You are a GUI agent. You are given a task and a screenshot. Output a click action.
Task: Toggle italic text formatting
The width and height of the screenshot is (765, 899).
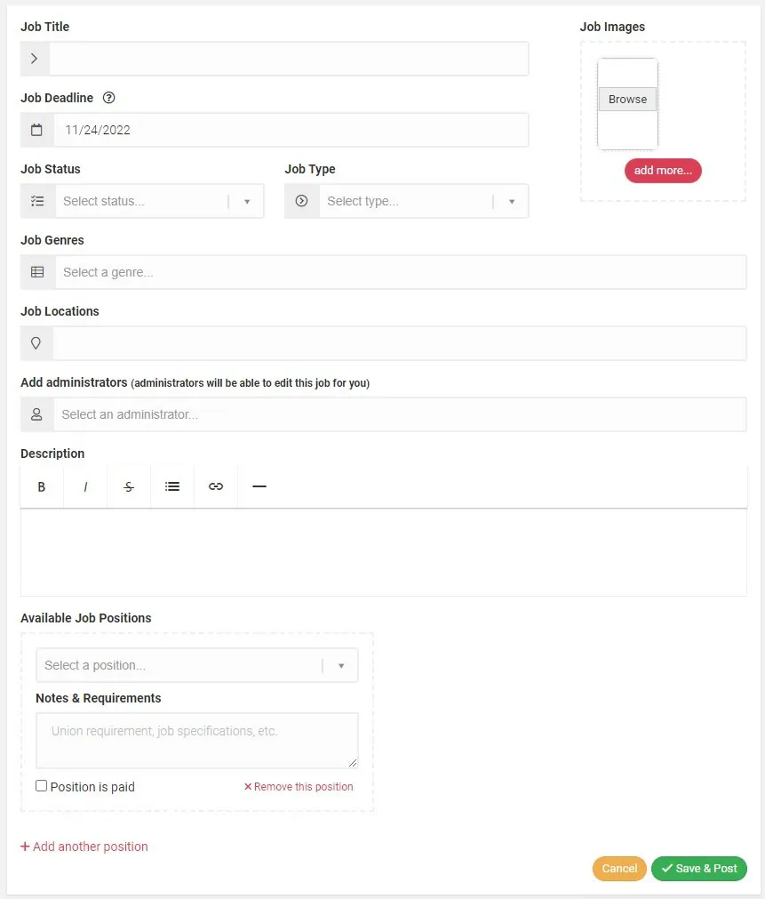click(85, 486)
